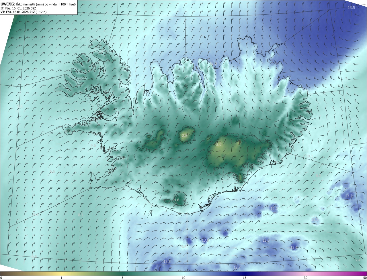Image resolution: width=367 pixels, height=280 pixels.
Task: Click the 13.0 value label on the map
Action: click(266, 240)
